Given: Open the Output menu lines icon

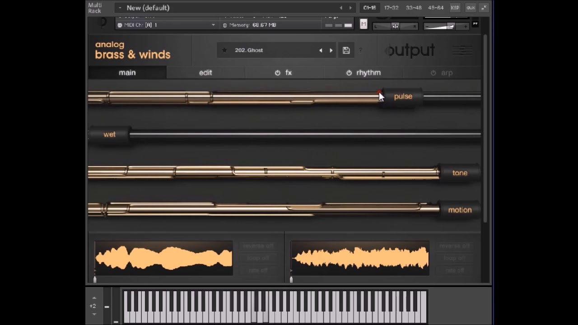Looking at the screenshot, I should [x=462, y=51].
